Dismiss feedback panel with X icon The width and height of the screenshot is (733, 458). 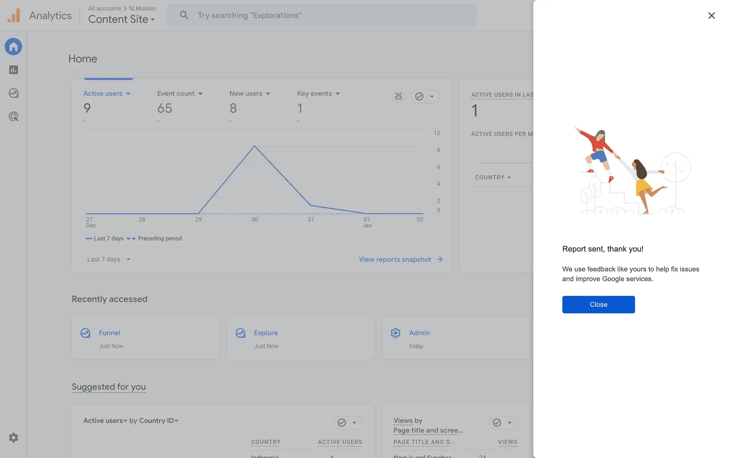[x=711, y=16]
